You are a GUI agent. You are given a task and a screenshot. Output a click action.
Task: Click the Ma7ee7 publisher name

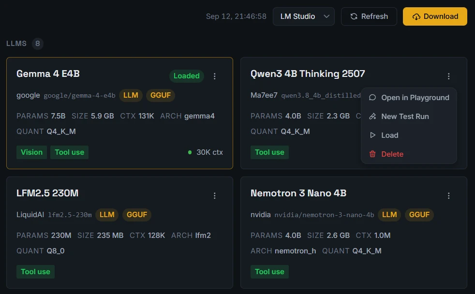[264, 95]
